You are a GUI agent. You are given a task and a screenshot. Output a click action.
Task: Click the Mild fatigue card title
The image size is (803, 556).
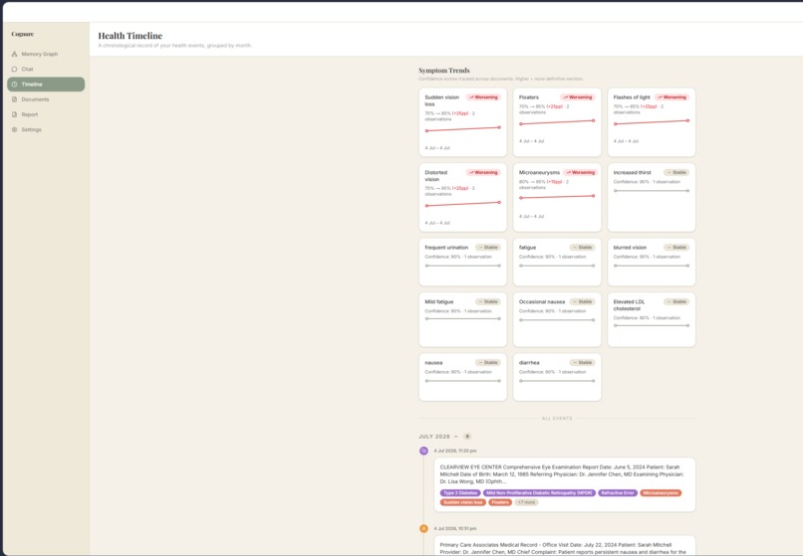tap(439, 301)
